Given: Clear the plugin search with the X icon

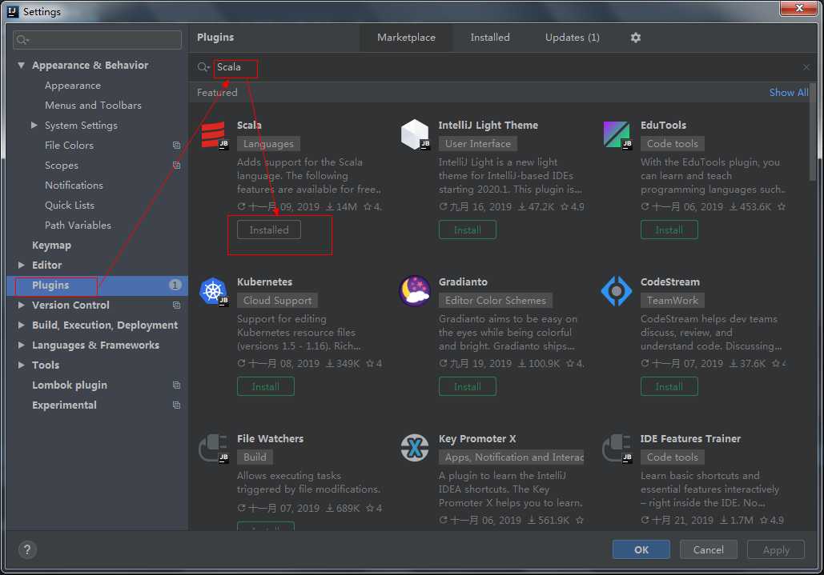Looking at the screenshot, I should point(806,67).
